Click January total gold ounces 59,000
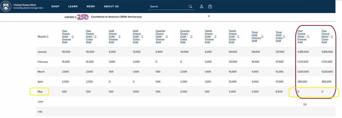342x118 pixels. pos(256,52)
